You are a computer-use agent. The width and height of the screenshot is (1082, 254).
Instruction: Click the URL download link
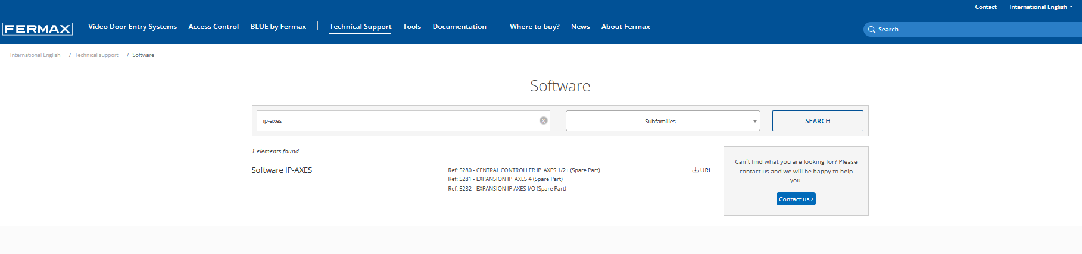702,170
